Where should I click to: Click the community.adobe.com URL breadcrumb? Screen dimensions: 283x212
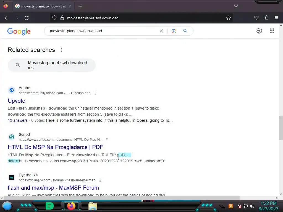point(54,93)
